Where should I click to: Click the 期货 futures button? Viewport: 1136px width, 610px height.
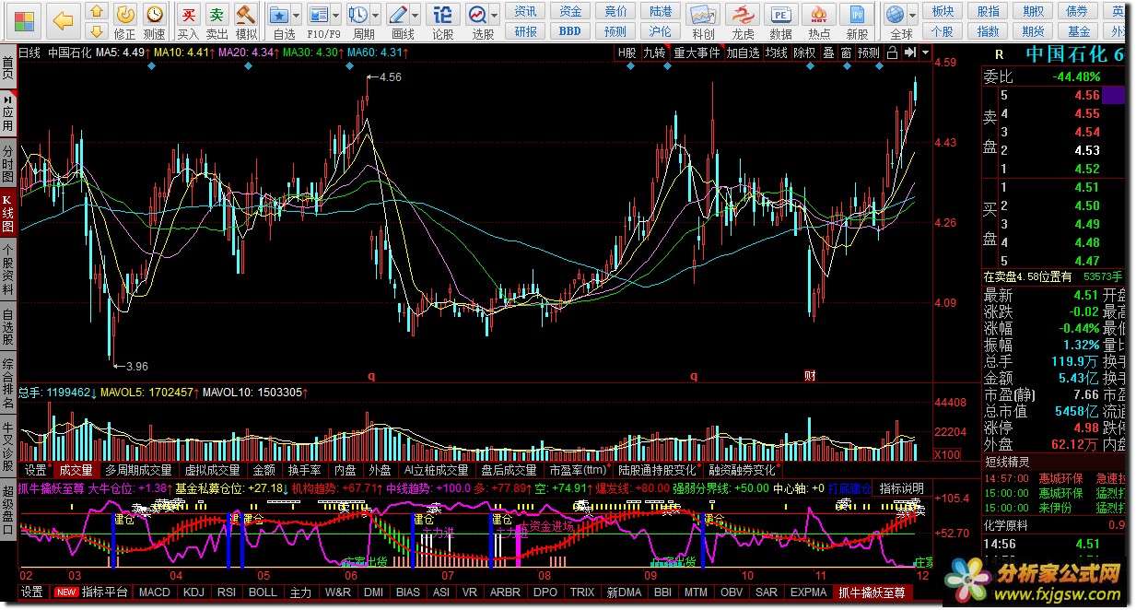point(1033,30)
